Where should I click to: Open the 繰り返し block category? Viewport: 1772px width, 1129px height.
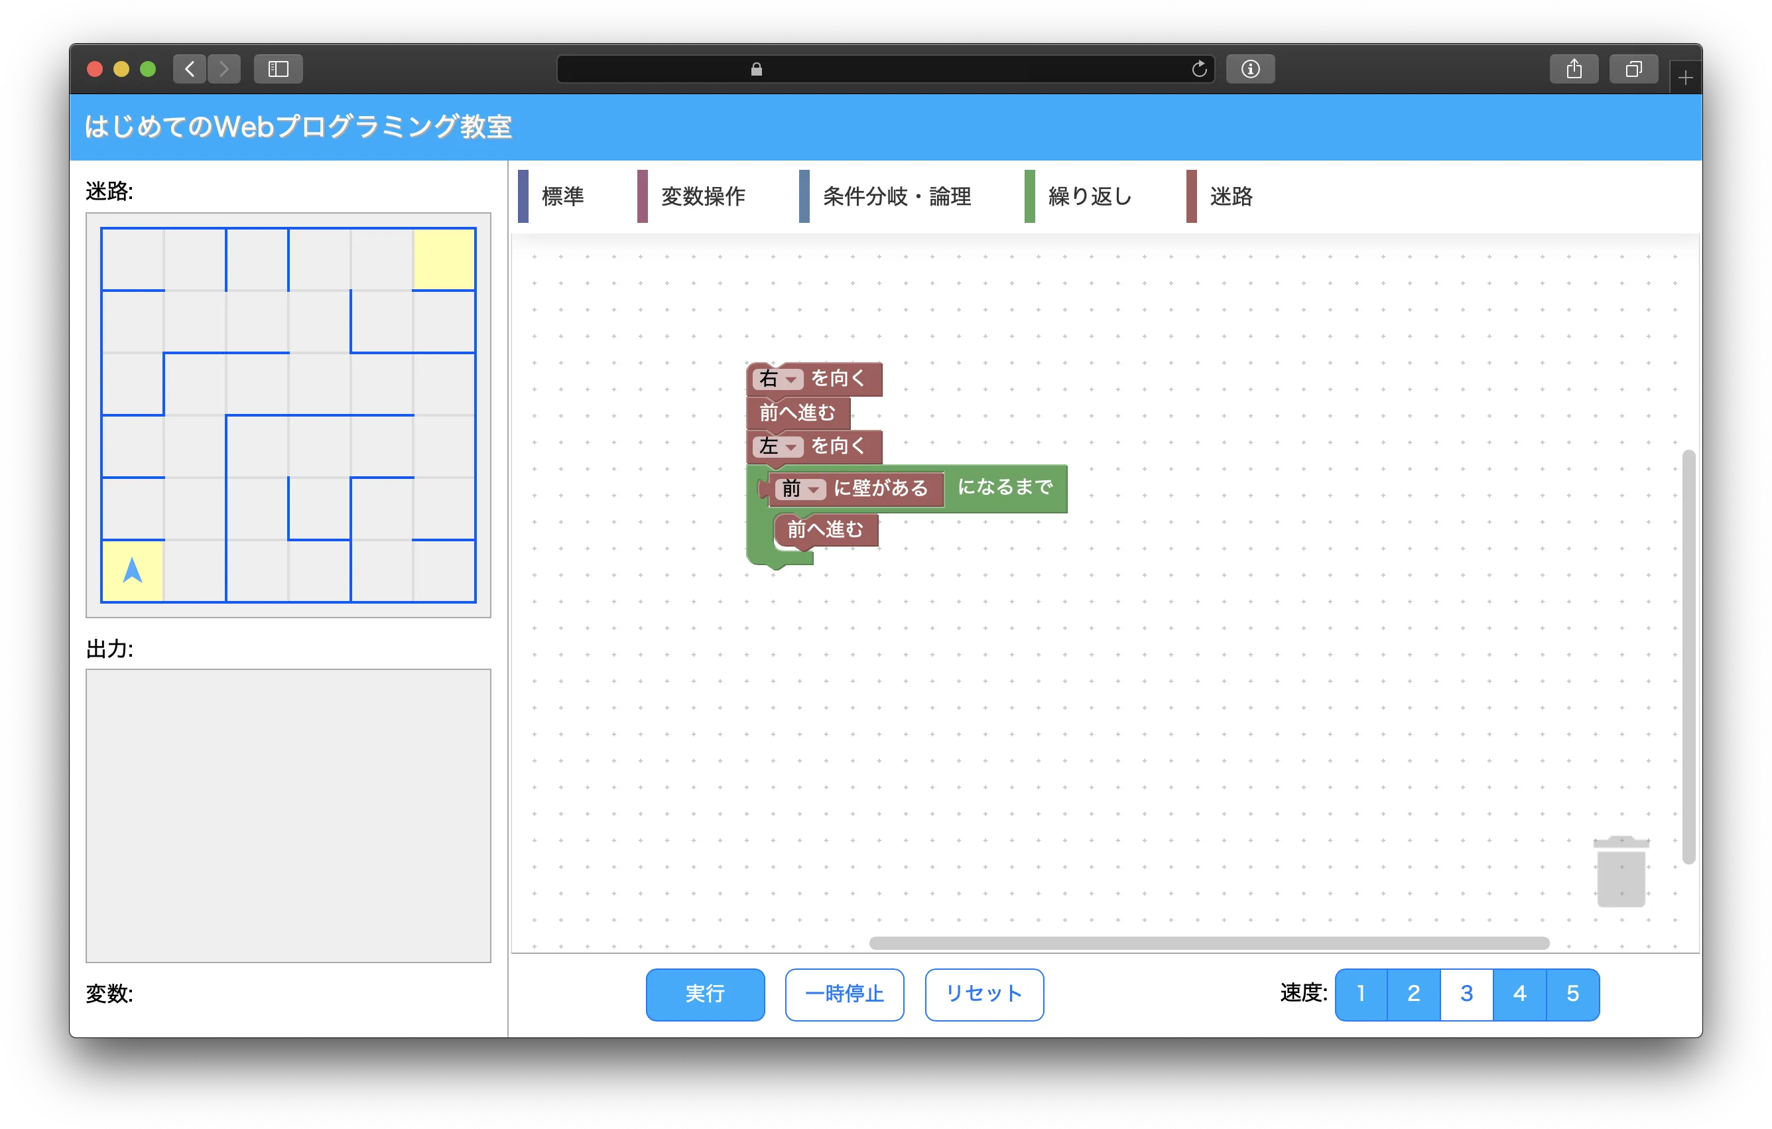[1089, 196]
